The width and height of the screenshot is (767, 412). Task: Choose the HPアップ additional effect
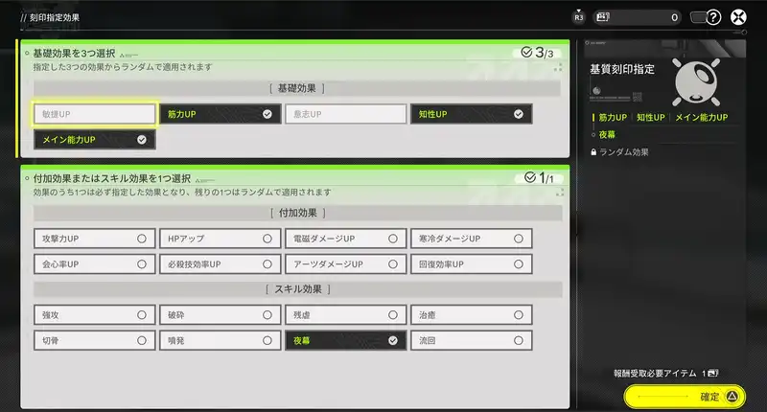221,239
